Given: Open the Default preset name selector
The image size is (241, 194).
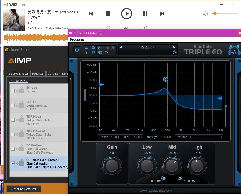Looking at the screenshot, I should 148,48.
